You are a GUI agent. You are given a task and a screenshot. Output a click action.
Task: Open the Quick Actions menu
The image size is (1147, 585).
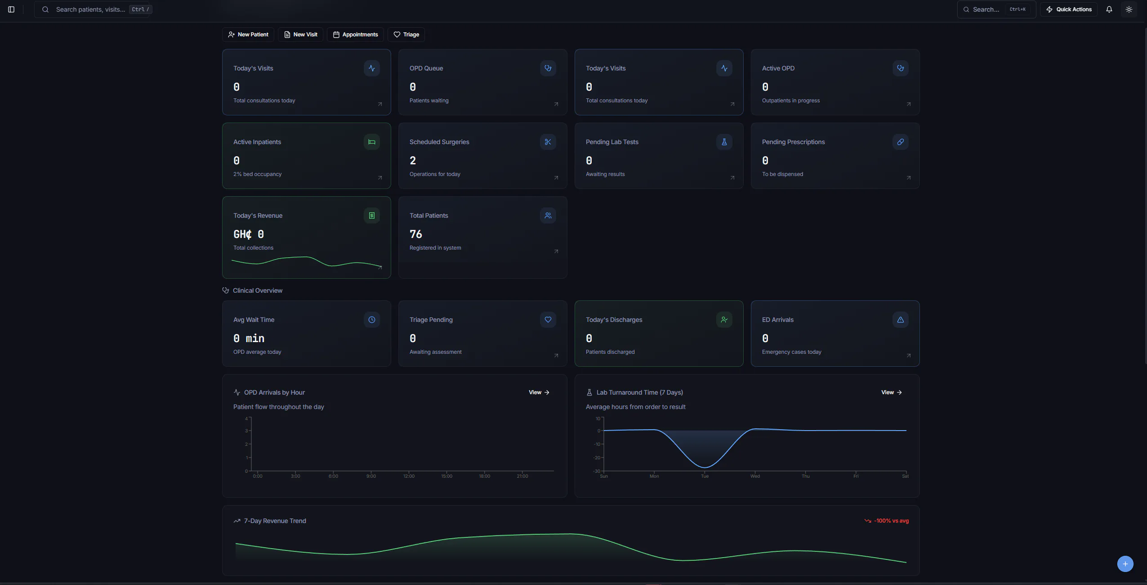(1069, 9)
